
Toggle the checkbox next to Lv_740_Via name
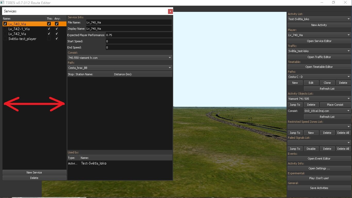click(5, 24)
